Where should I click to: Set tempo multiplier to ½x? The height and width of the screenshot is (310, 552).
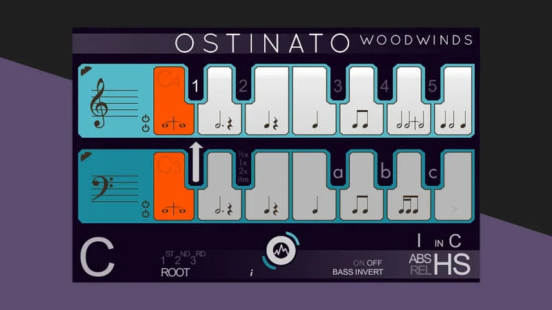244,154
